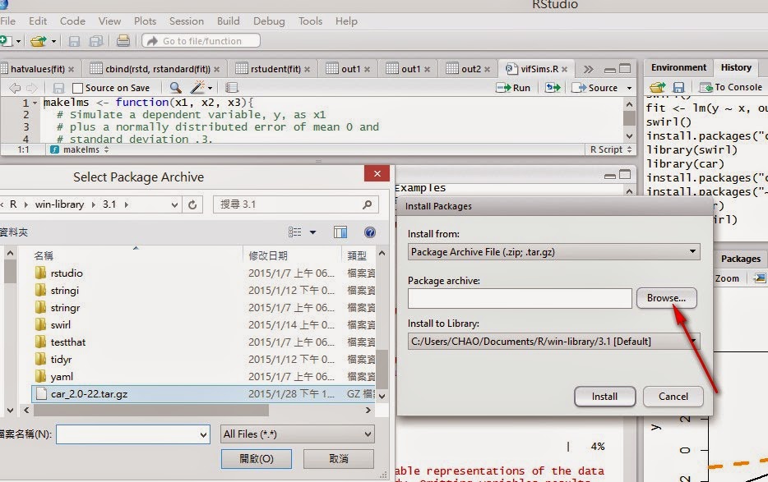Switch to the hatvalues(fit) tab
Image resolution: width=768 pixels, height=482 pixels.
38,69
